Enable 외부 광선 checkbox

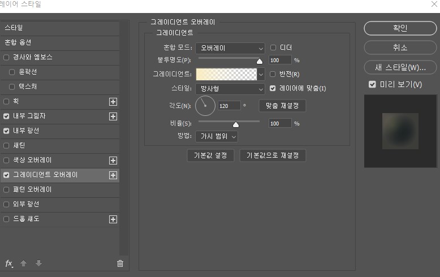tap(6, 205)
